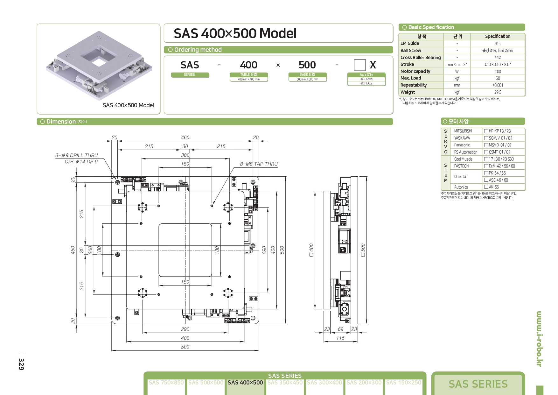Click the 29.5 weight value
This screenshot has width=558, height=395.
click(x=498, y=92)
